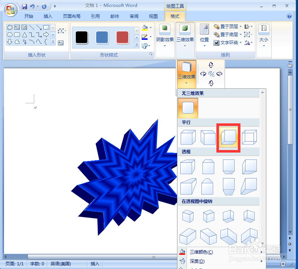Apply the red shape style swatch
The width and height of the screenshot is (298, 269).
coord(122,37)
